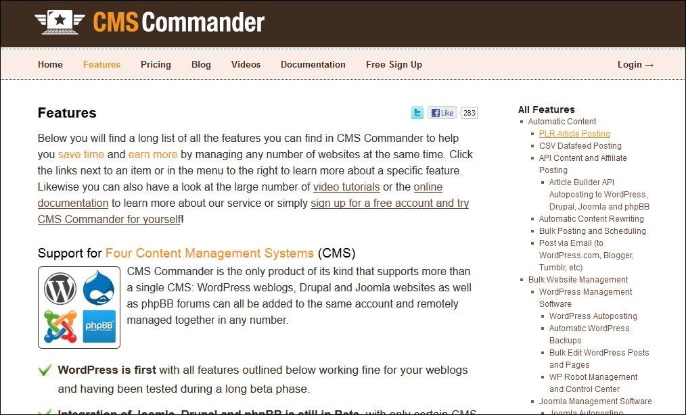
Task: Open Joomla Management Software link
Action: (595, 401)
